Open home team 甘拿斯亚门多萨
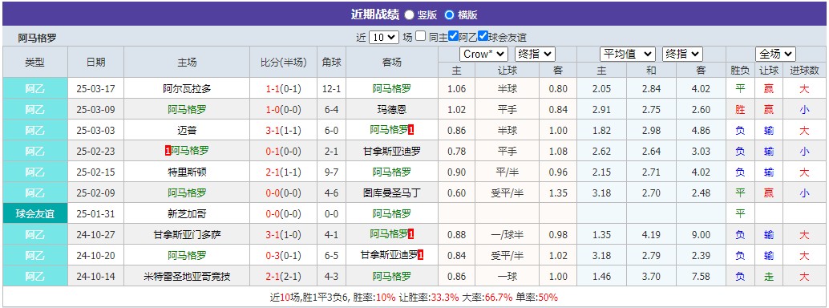The height and width of the screenshot is (308, 829). point(187,234)
